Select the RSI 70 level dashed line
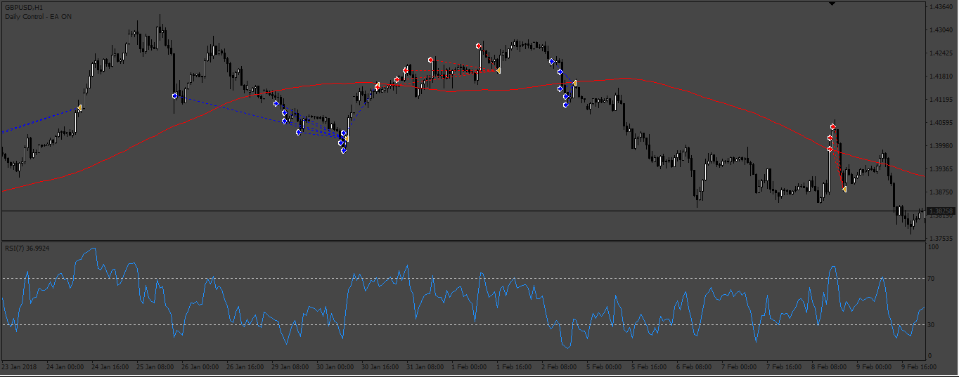 464,278
